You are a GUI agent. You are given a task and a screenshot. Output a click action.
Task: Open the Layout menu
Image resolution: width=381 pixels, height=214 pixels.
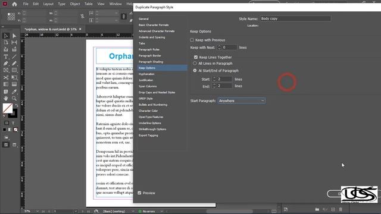(48, 4)
